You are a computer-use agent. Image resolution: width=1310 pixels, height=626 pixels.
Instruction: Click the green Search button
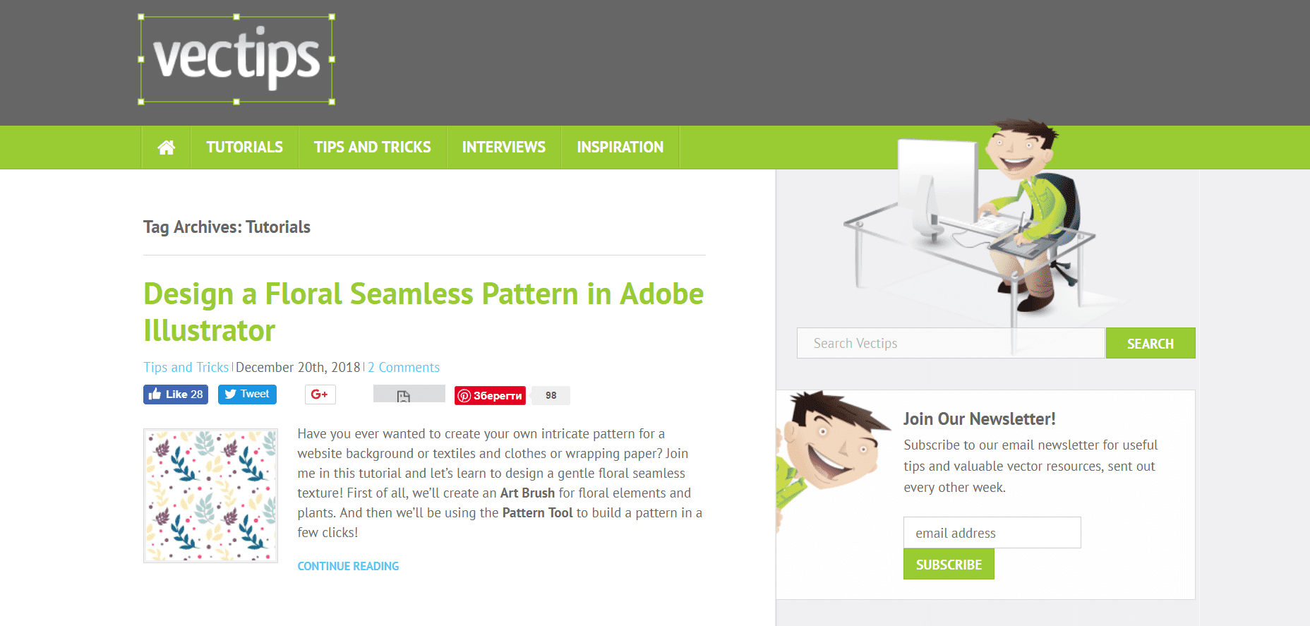1150,343
